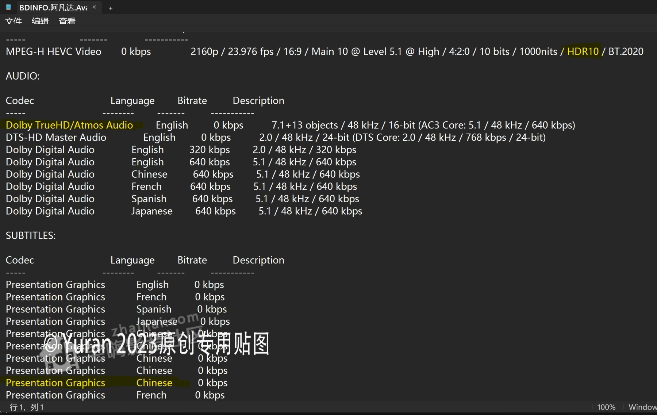Add a new tab with plus button
Viewport: 657px width, 415px height.
click(110, 8)
